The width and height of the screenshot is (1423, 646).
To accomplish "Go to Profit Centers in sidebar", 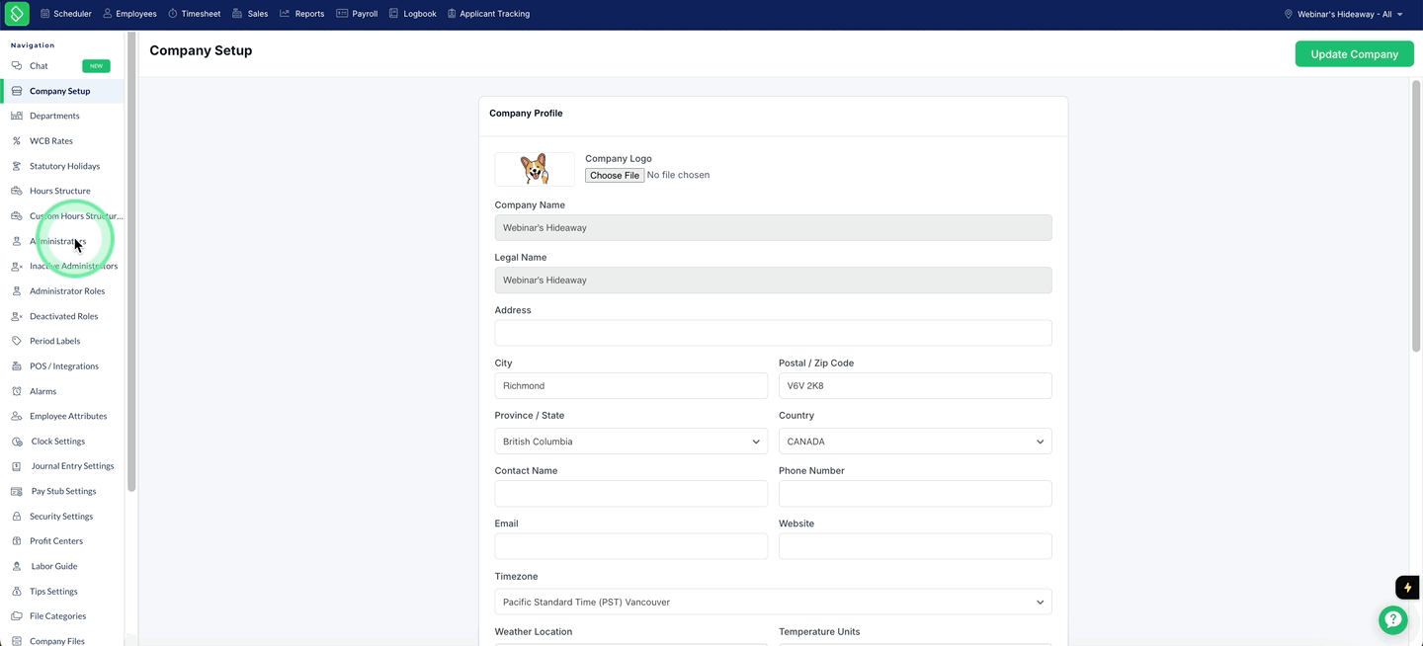I will (x=56, y=541).
